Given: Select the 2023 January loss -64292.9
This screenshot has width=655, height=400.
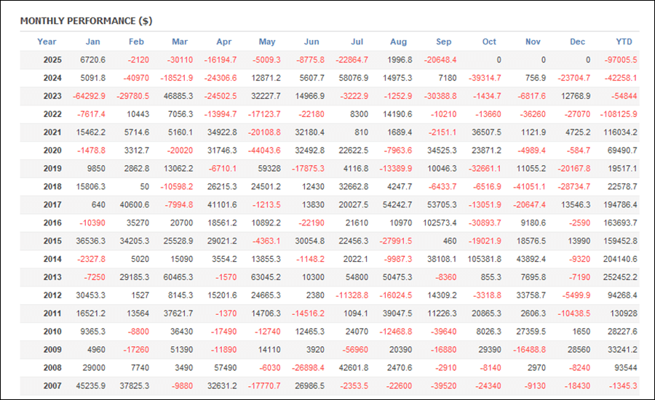Looking at the screenshot, I should tap(88, 97).
